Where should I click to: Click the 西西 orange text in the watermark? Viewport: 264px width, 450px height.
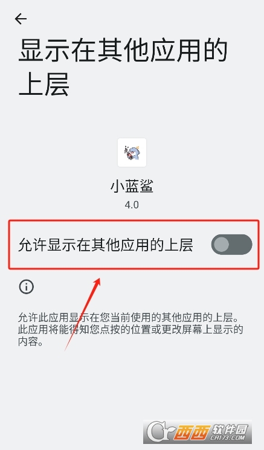pyautogui.click(x=192, y=432)
